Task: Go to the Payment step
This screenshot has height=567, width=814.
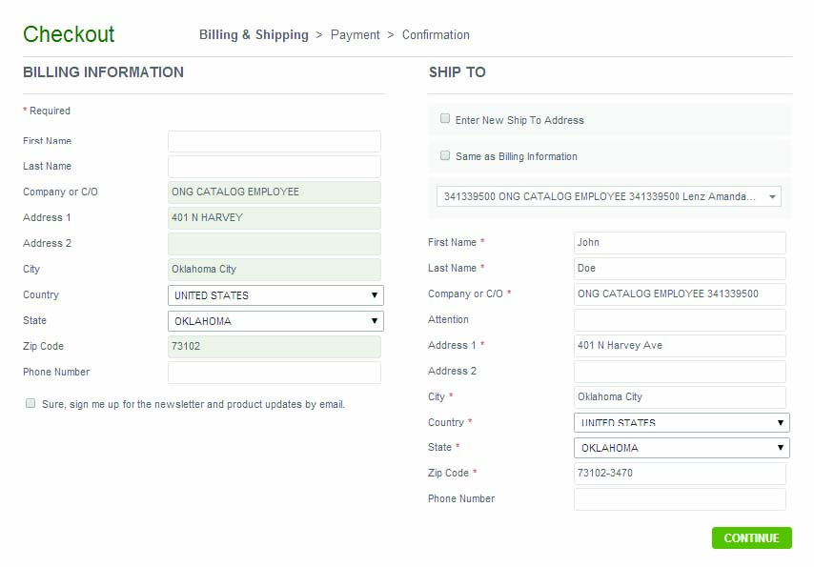Action: coord(356,35)
